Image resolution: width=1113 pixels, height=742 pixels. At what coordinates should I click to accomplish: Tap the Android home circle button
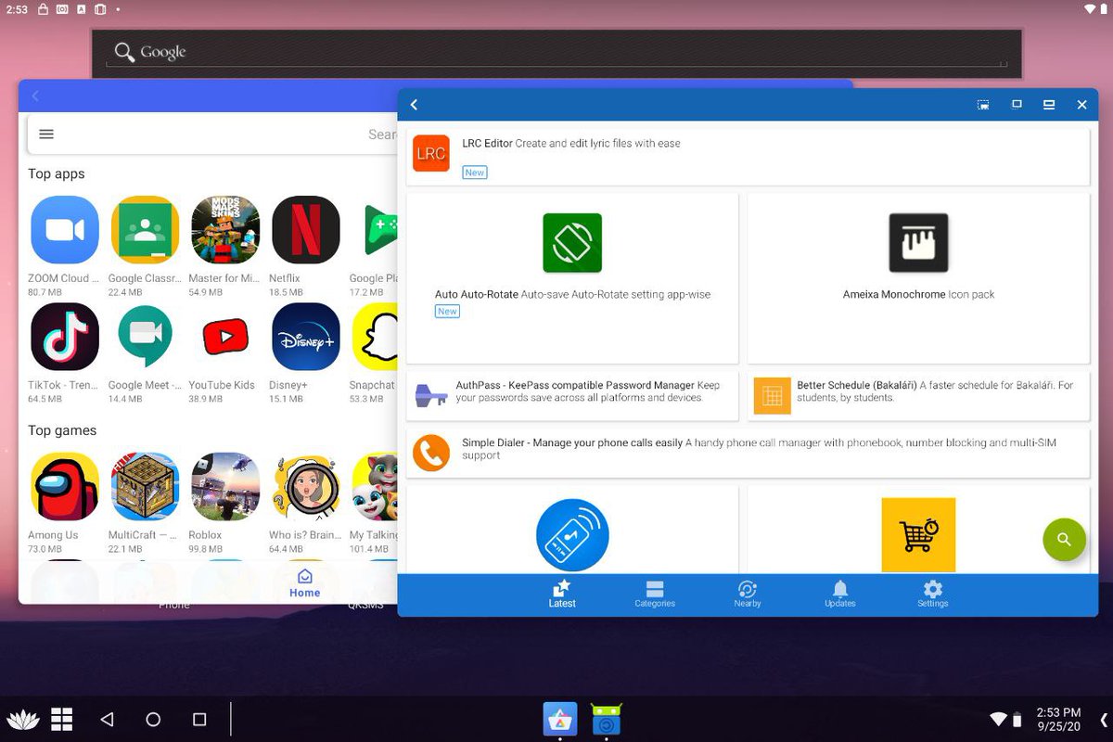coord(153,719)
